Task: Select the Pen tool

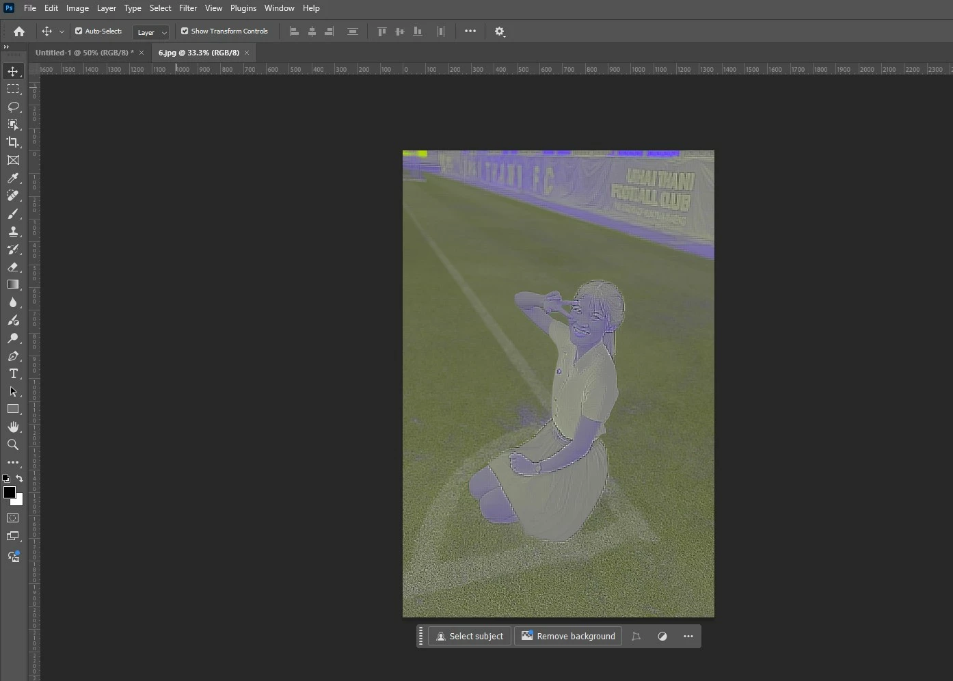Action: (x=13, y=356)
